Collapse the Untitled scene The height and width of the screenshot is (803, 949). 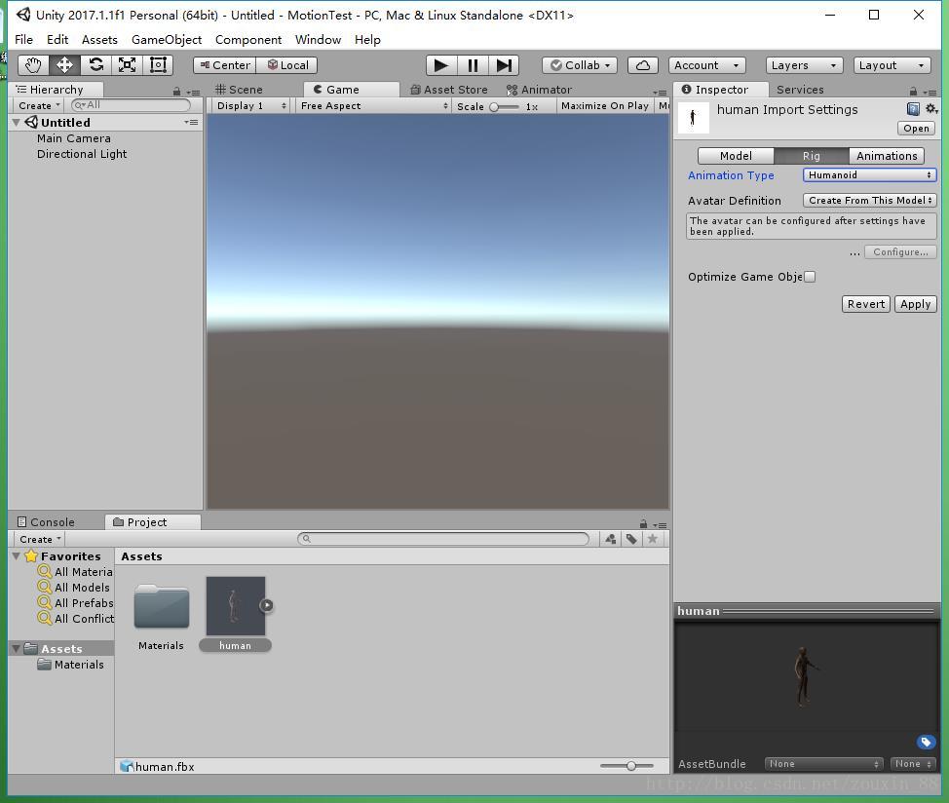click(17, 122)
